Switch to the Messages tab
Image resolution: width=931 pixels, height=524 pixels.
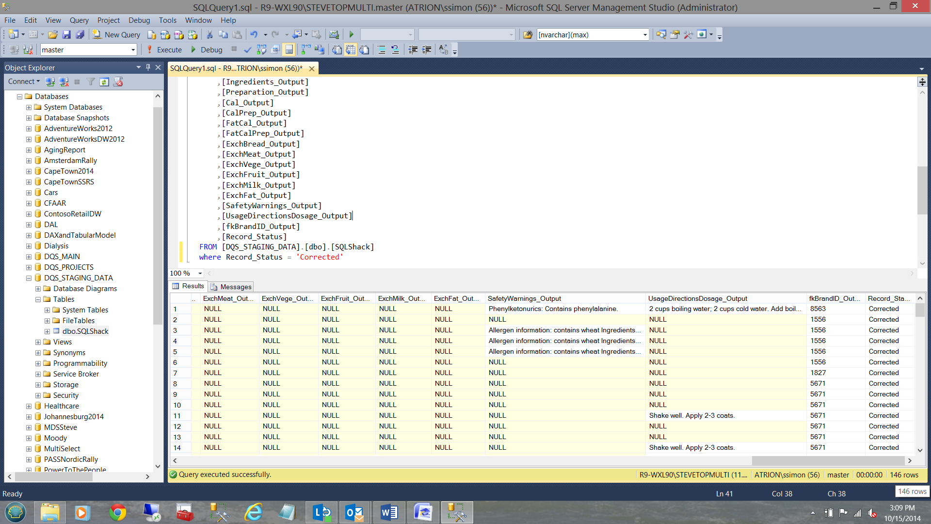[x=231, y=287]
